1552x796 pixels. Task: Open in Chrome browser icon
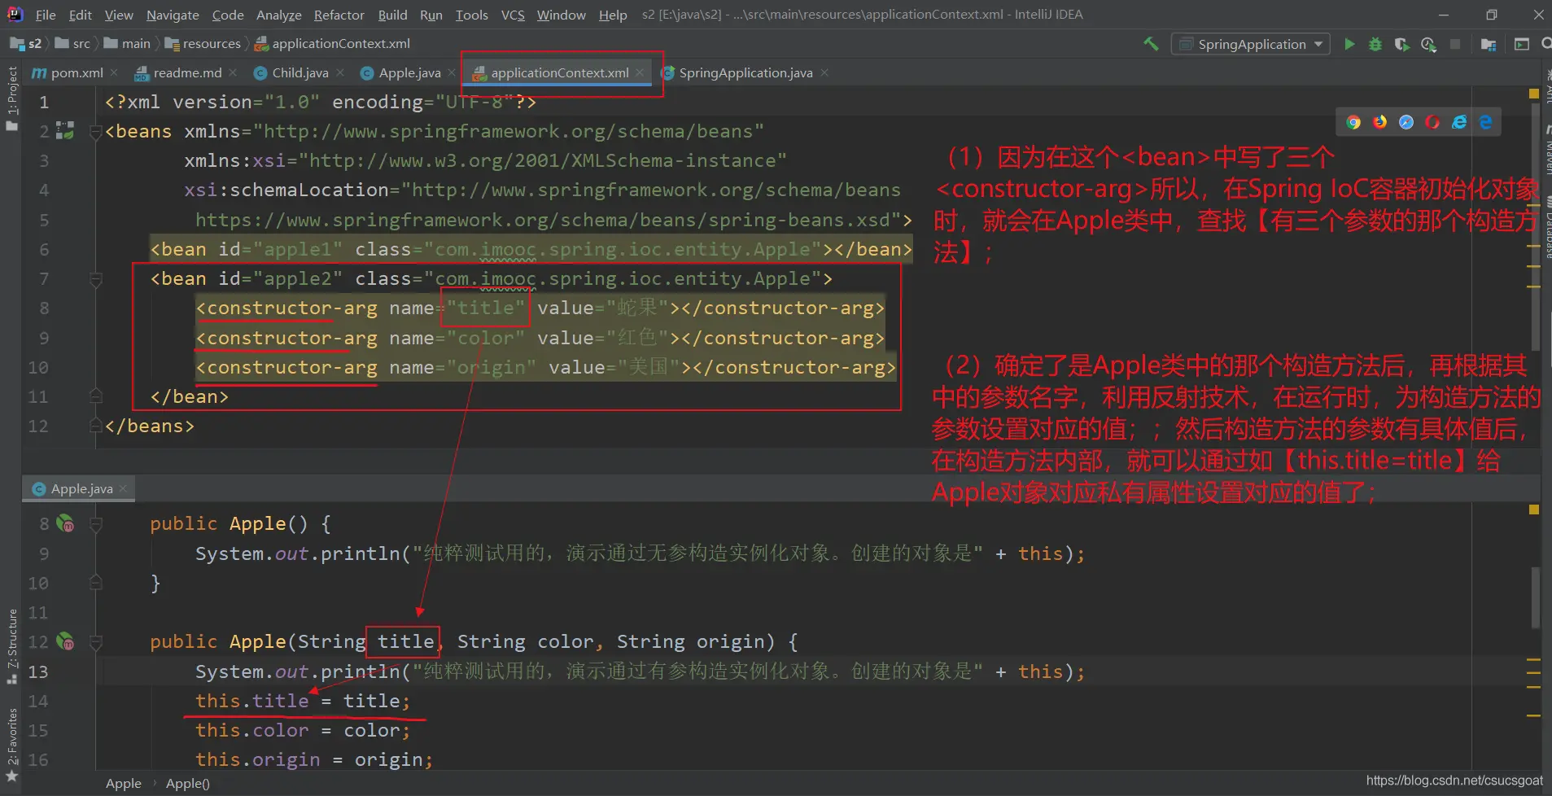(x=1353, y=122)
